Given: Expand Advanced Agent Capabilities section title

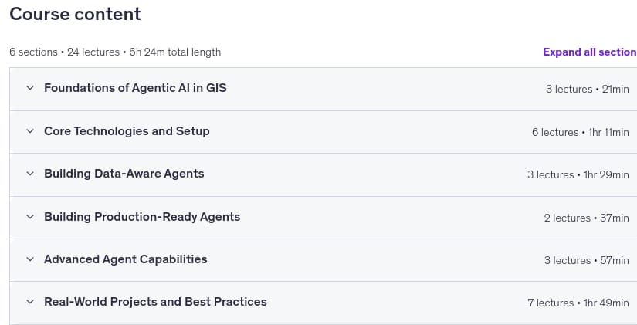Looking at the screenshot, I should click(126, 259).
